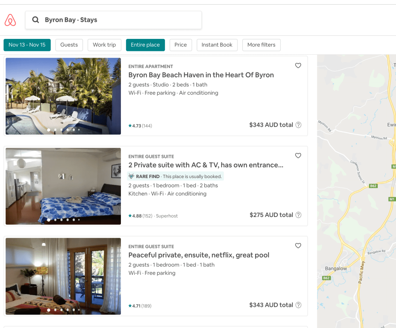Screen dimensions: 396x328
Task: Click the RARE FIND trophy icon
Action: (x=131, y=176)
